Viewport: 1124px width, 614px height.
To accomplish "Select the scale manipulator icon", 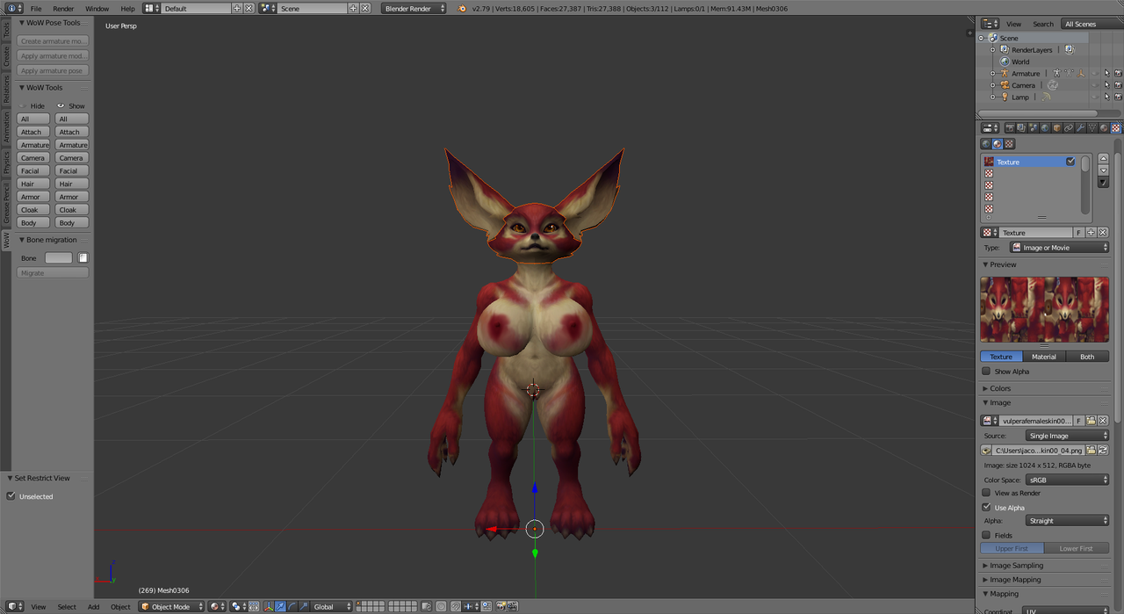I will click(x=304, y=607).
